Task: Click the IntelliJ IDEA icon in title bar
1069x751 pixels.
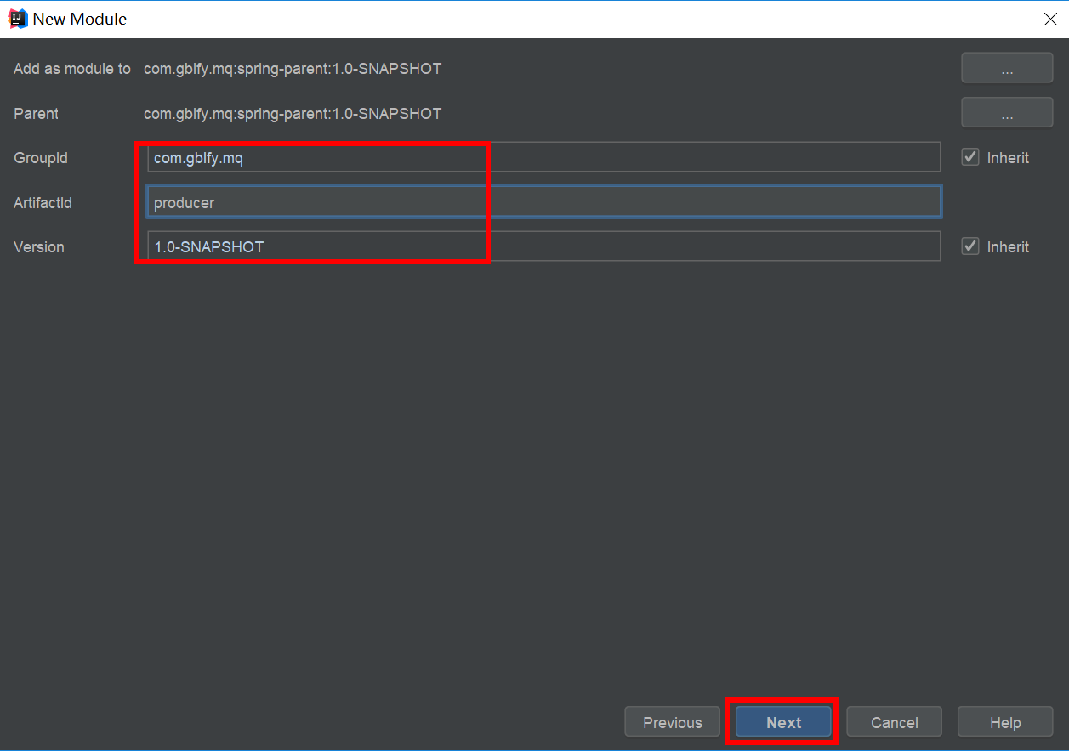Action: point(18,19)
